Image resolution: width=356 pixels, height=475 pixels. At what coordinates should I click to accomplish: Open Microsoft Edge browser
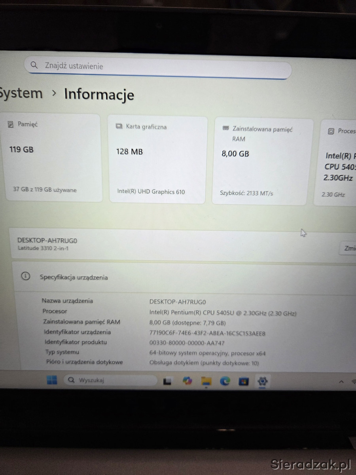225,381
